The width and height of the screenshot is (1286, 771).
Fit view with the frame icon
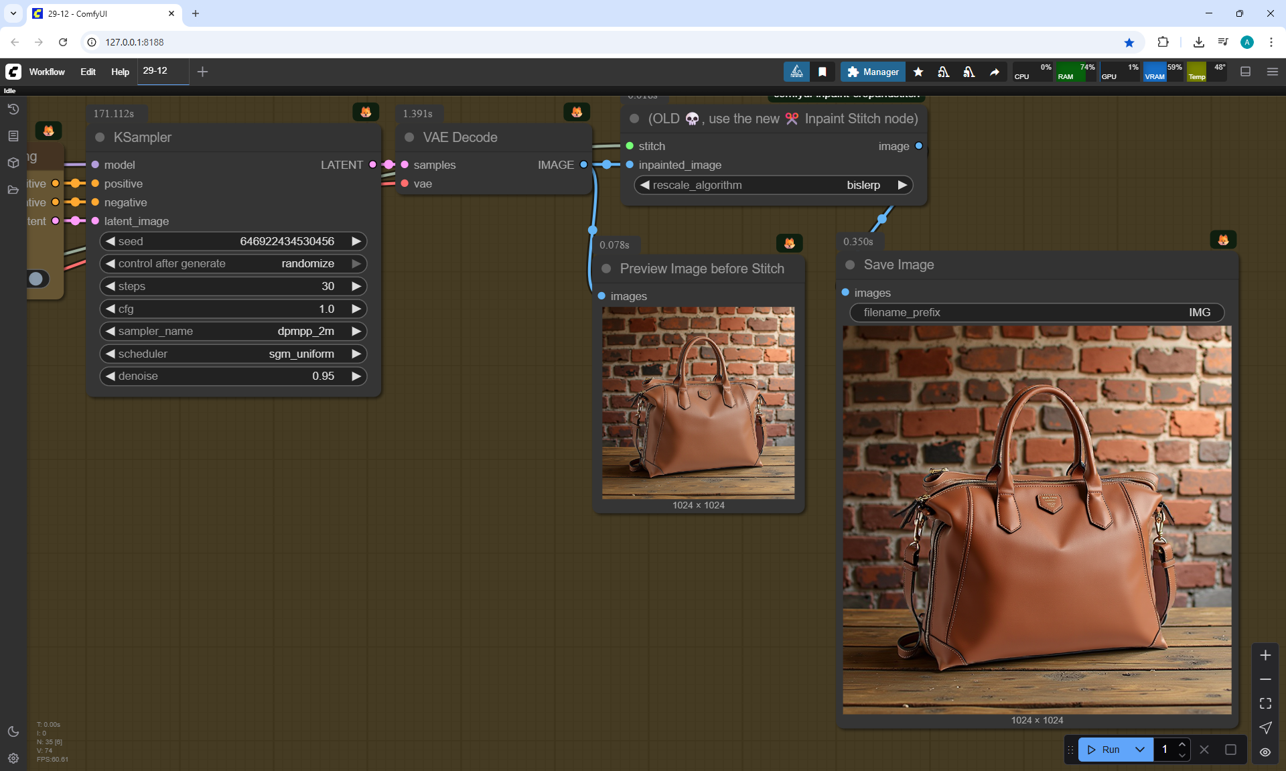click(x=1265, y=703)
